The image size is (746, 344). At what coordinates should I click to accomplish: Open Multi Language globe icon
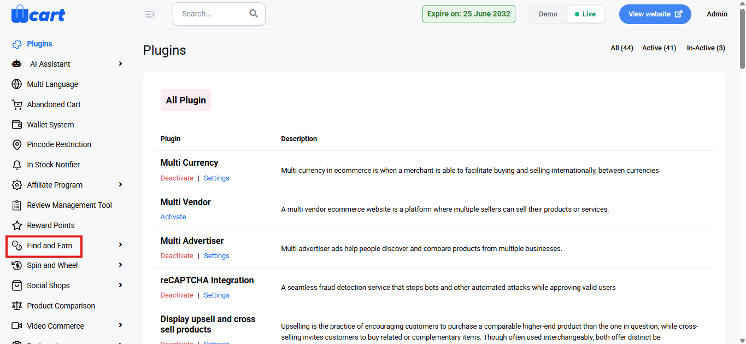pyautogui.click(x=17, y=84)
